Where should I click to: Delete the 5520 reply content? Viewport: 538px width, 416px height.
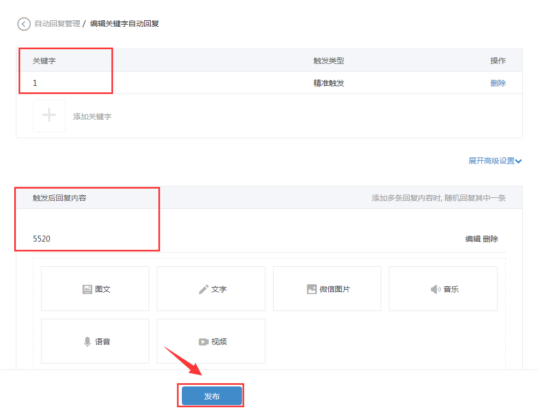[490, 239]
